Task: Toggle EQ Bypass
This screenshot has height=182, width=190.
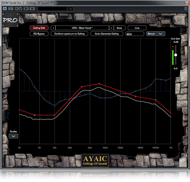Action: [x=39, y=34]
